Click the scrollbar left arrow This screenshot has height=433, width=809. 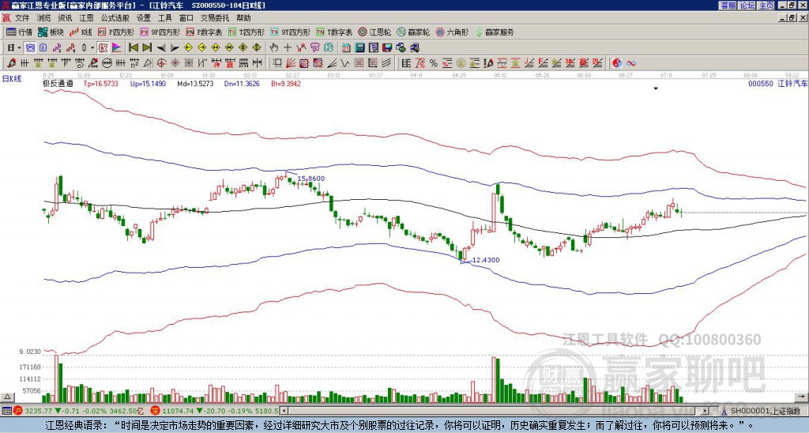click(x=284, y=411)
